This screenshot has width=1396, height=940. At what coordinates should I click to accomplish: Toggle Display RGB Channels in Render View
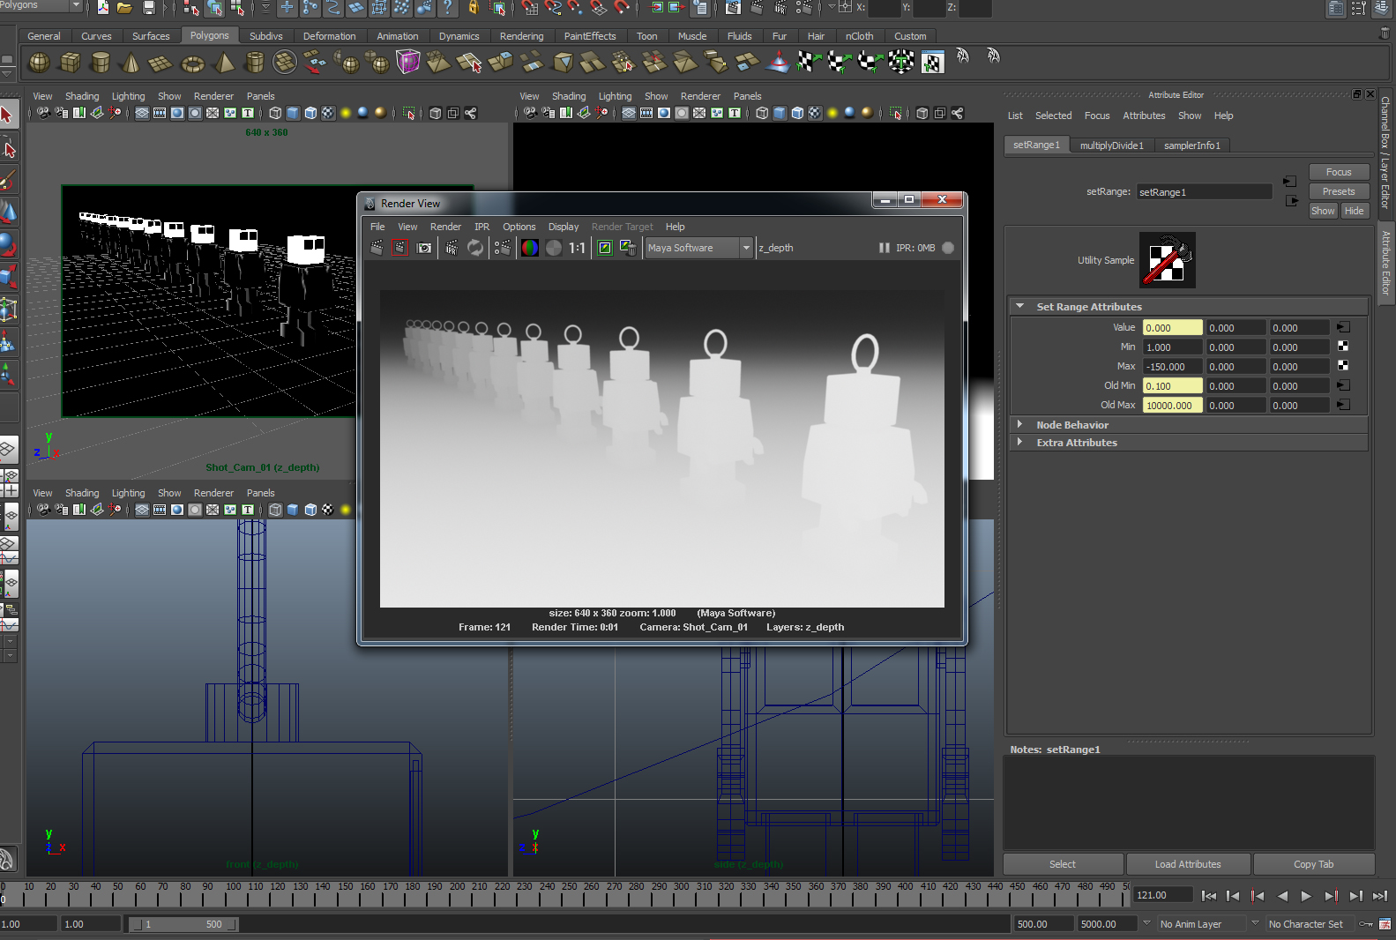tap(529, 248)
